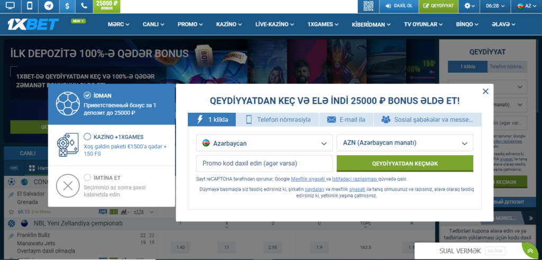Select the İMTİNA ET radio option
542x260 pixels.
pyautogui.click(x=87, y=178)
